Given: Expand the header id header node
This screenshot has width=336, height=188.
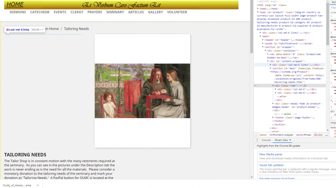Looking at the screenshot, I should point(263,40).
